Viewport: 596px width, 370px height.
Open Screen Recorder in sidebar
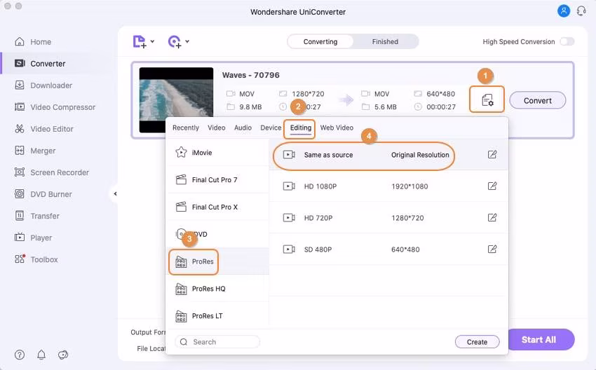pos(51,172)
